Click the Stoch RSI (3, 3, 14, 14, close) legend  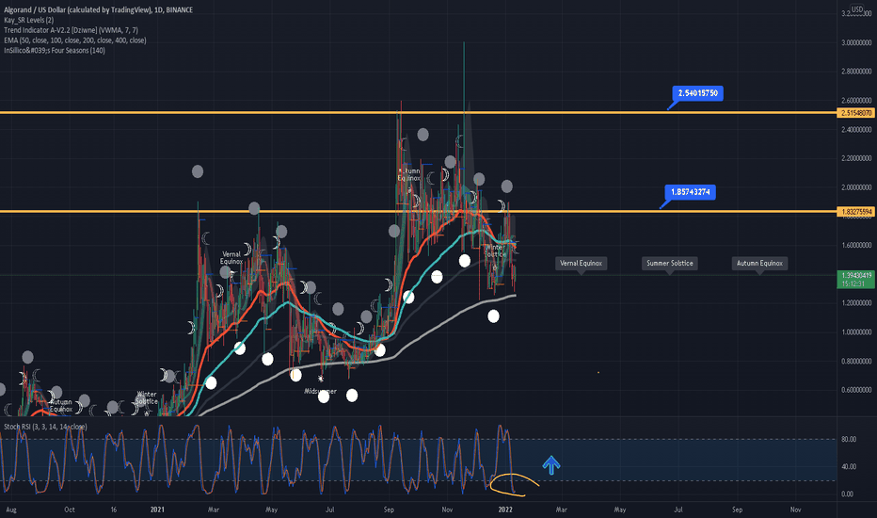(x=45, y=427)
